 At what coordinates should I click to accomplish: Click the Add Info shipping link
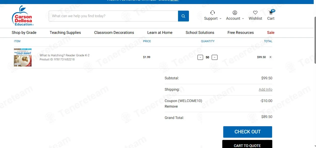(265, 89)
